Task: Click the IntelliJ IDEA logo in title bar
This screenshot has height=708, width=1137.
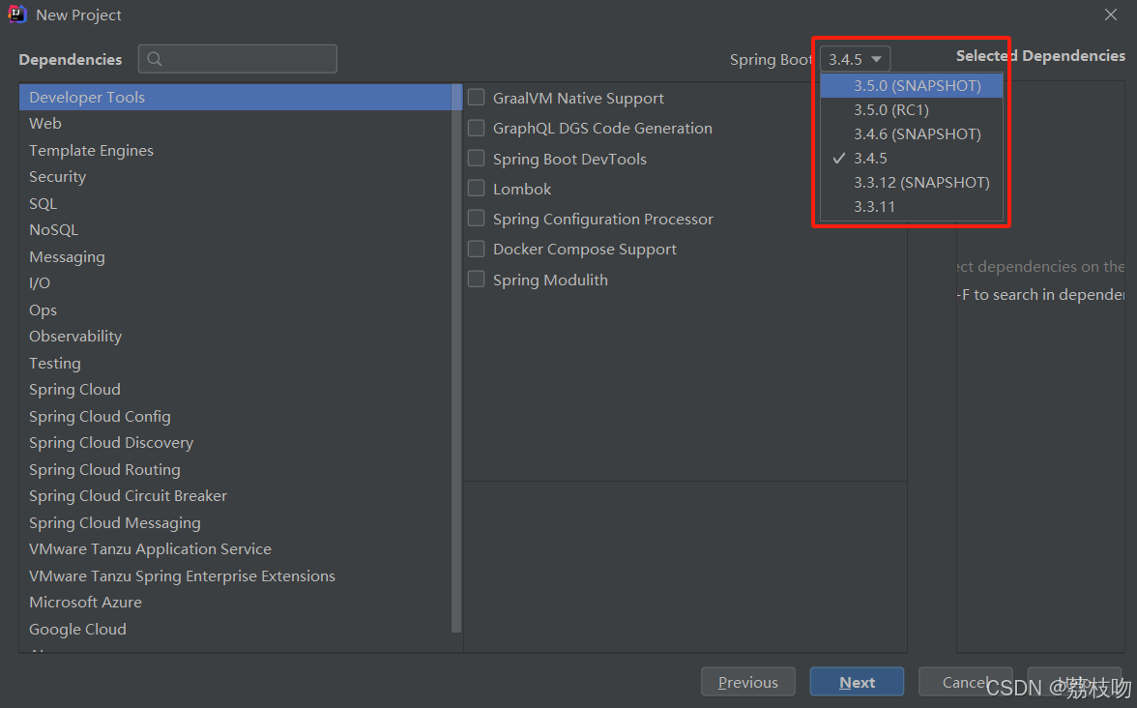Action: tap(16, 15)
